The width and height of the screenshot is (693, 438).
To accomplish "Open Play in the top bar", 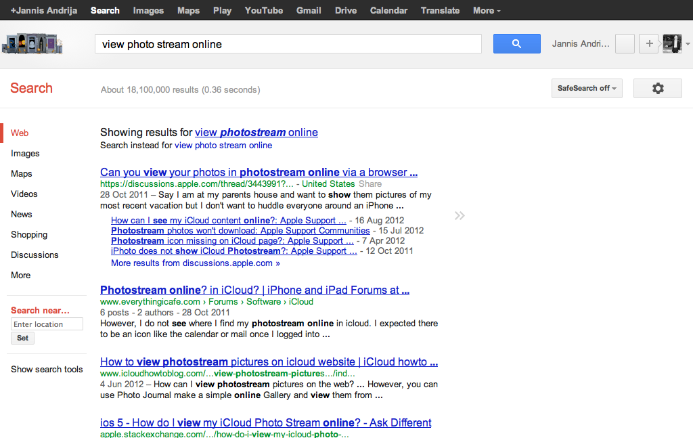I will point(222,10).
